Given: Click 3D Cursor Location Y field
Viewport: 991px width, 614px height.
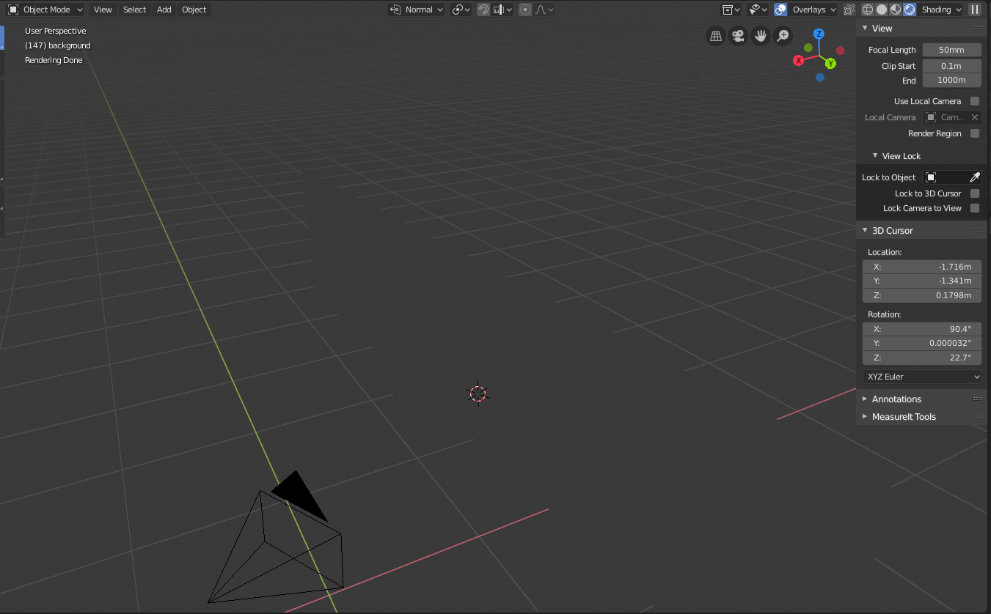Looking at the screenshot, I should click(922, 281).
